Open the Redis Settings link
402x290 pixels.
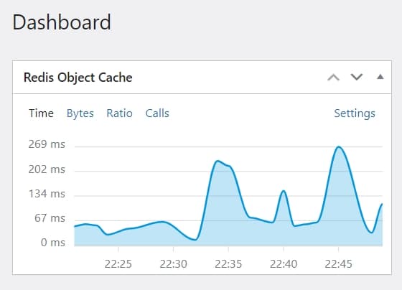(x=355, y=113)
